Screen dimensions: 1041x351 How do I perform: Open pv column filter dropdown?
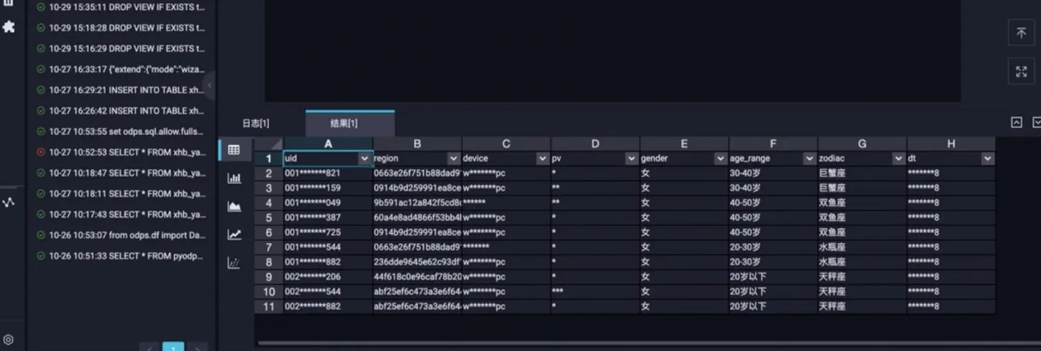point(631,159)
